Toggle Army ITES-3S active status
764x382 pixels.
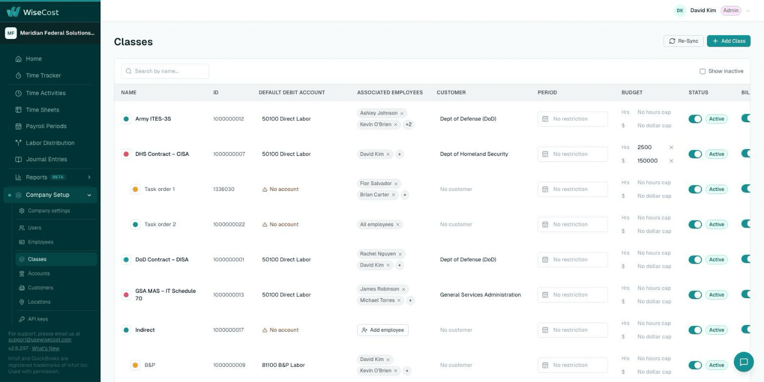coord(695,119)
